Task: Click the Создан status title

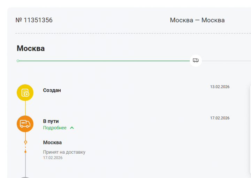Action: 52,90
